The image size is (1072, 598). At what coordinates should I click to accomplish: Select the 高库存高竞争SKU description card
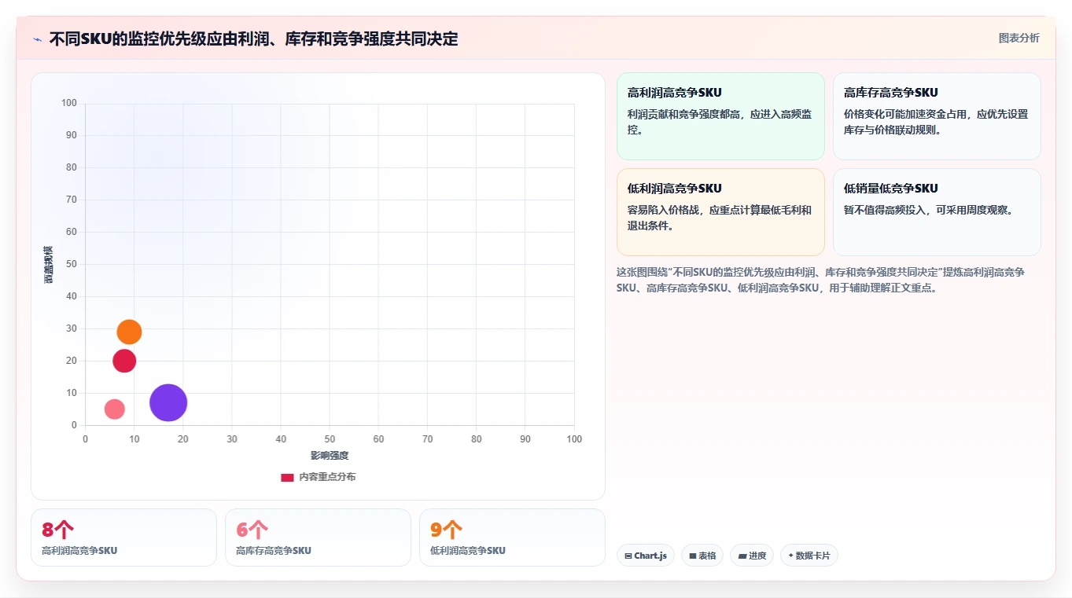tap(937, 116)
